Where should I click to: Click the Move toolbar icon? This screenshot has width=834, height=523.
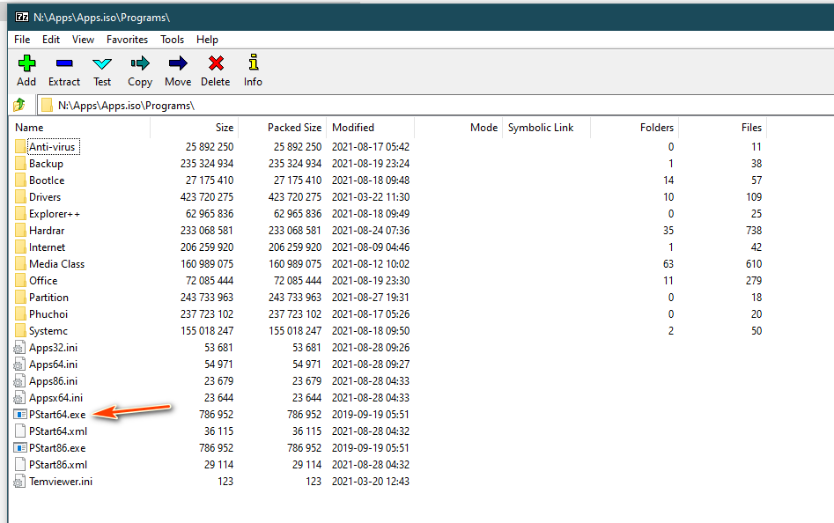pos(178,63)
